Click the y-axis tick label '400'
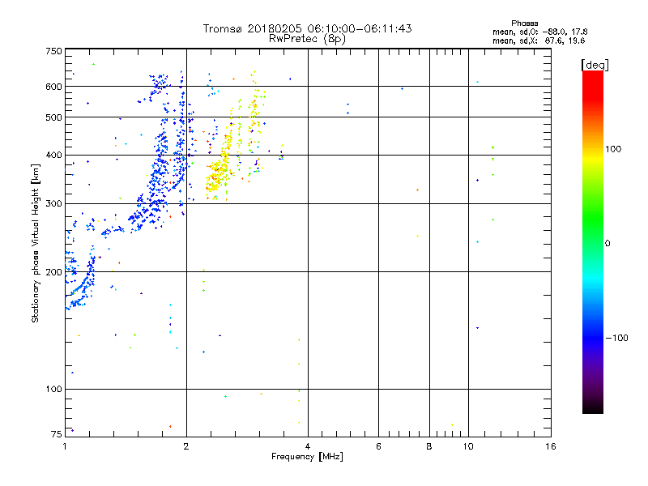This screenshot has height=486, width=648. pos(53,155)
